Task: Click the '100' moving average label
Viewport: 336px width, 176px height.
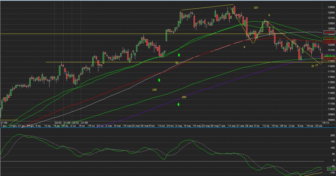Action: tap(154, 90)
